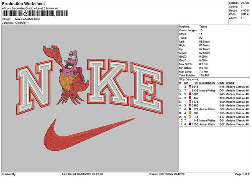Viewport: 251px width, 177px height.
Task: Click the Trims value "22"
Action: 201,38
